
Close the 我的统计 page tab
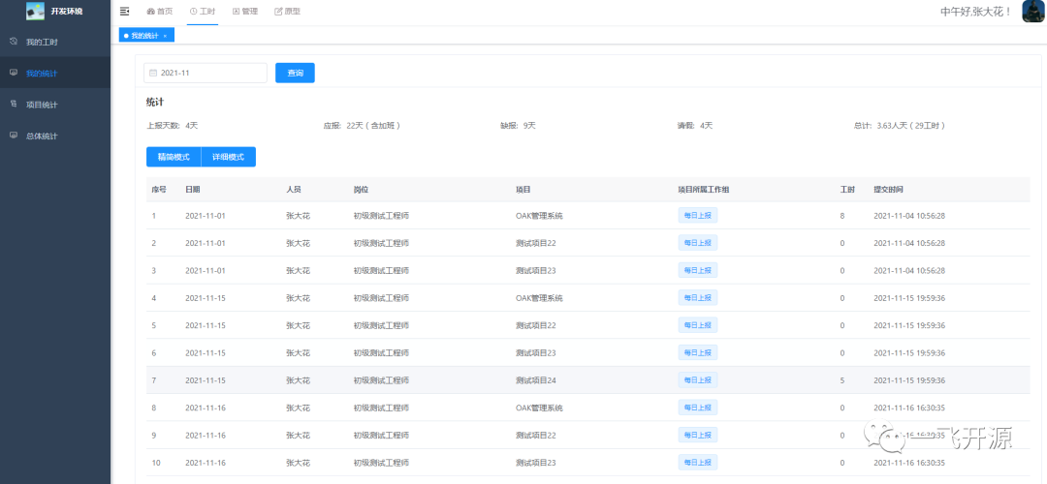(165, 36)
